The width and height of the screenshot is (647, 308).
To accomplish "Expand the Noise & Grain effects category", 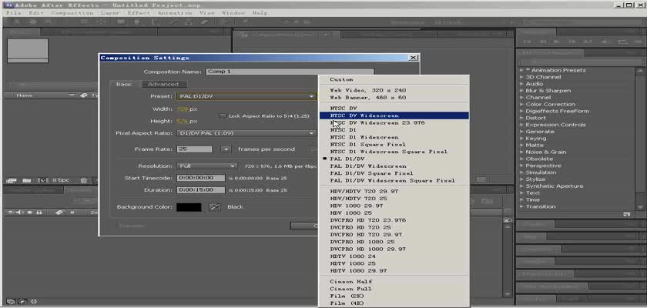I will coord(522,152).
